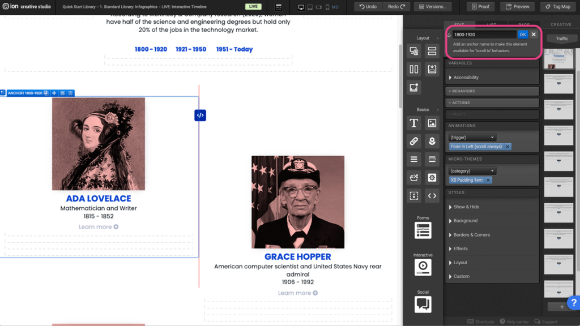Click the Layout icon with corner dot
The height and width of the screenshot is (326, 580).
click(x=414, y=88)
